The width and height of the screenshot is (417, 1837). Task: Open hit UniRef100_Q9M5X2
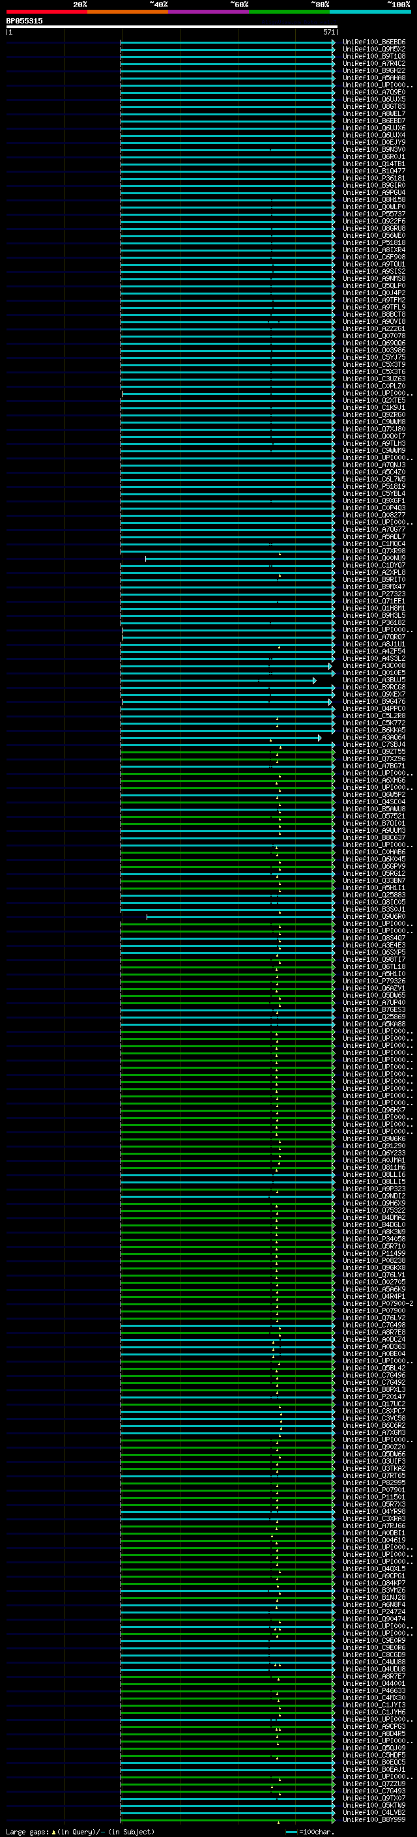coord(374,50)
